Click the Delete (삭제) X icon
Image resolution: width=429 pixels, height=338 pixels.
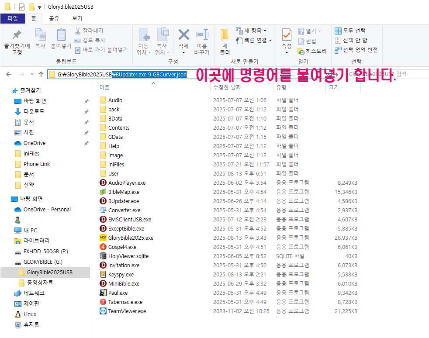(x=183, y=35)
